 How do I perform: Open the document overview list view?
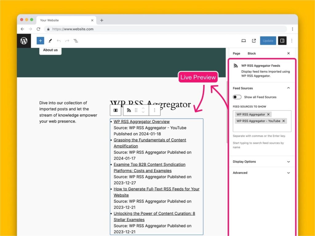coord(76,41)
